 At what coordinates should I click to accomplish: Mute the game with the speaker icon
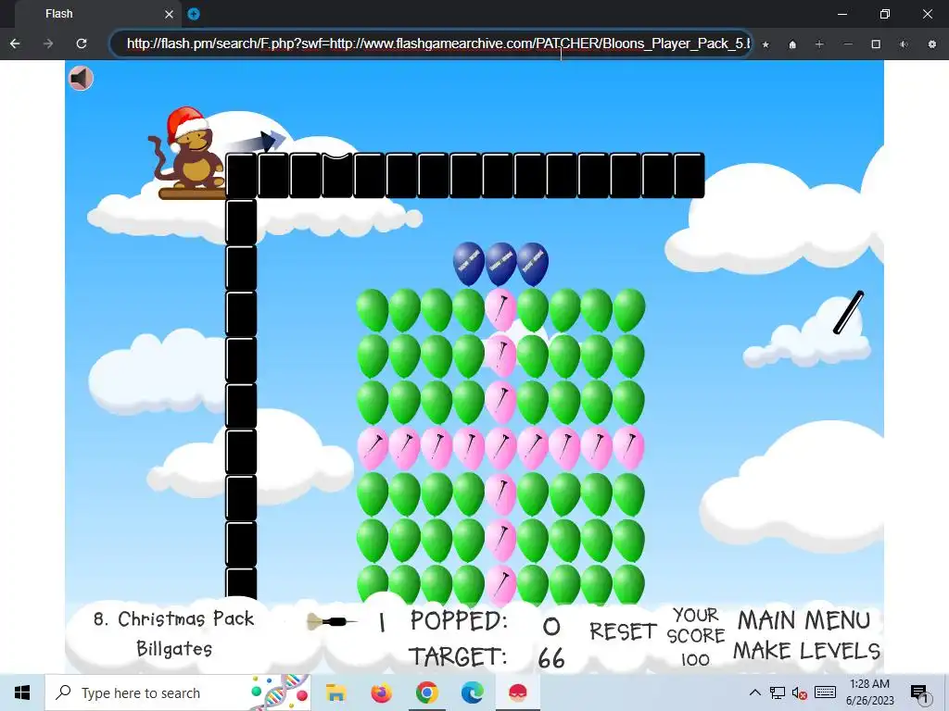pyautogui.click(x=81, y=78)
